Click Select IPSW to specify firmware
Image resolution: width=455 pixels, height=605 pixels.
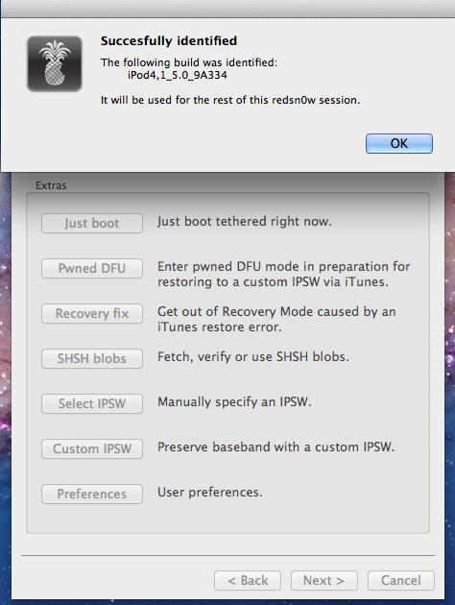click(x=92, y=403)
